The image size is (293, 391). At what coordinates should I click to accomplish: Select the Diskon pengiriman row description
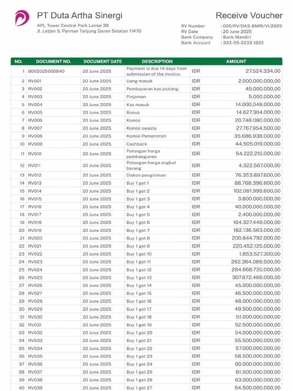(146, 175)
